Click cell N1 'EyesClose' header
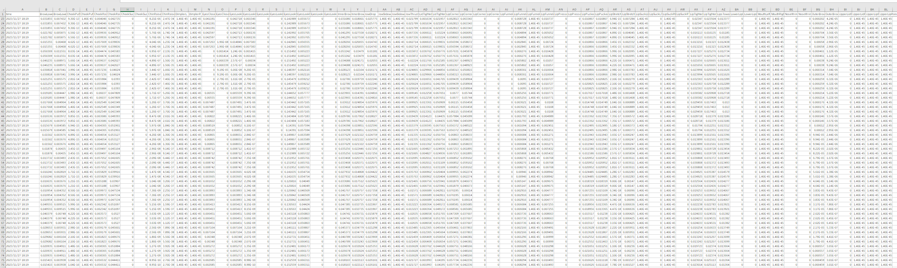 tap(209, 14)
